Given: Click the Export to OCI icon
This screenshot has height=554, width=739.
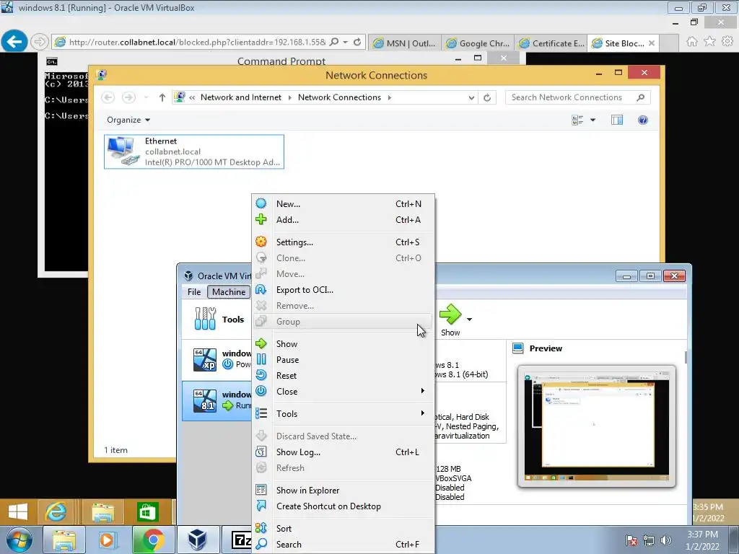Looking at the screenshot, I should click(261, 290).
